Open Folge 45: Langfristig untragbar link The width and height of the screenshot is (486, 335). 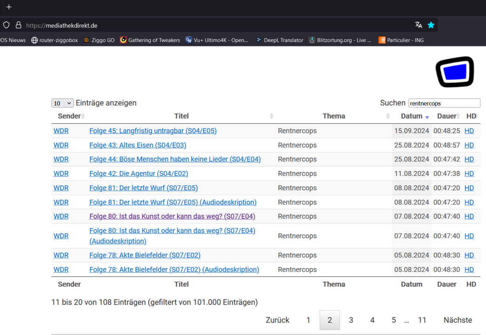(x=153, y=131)
